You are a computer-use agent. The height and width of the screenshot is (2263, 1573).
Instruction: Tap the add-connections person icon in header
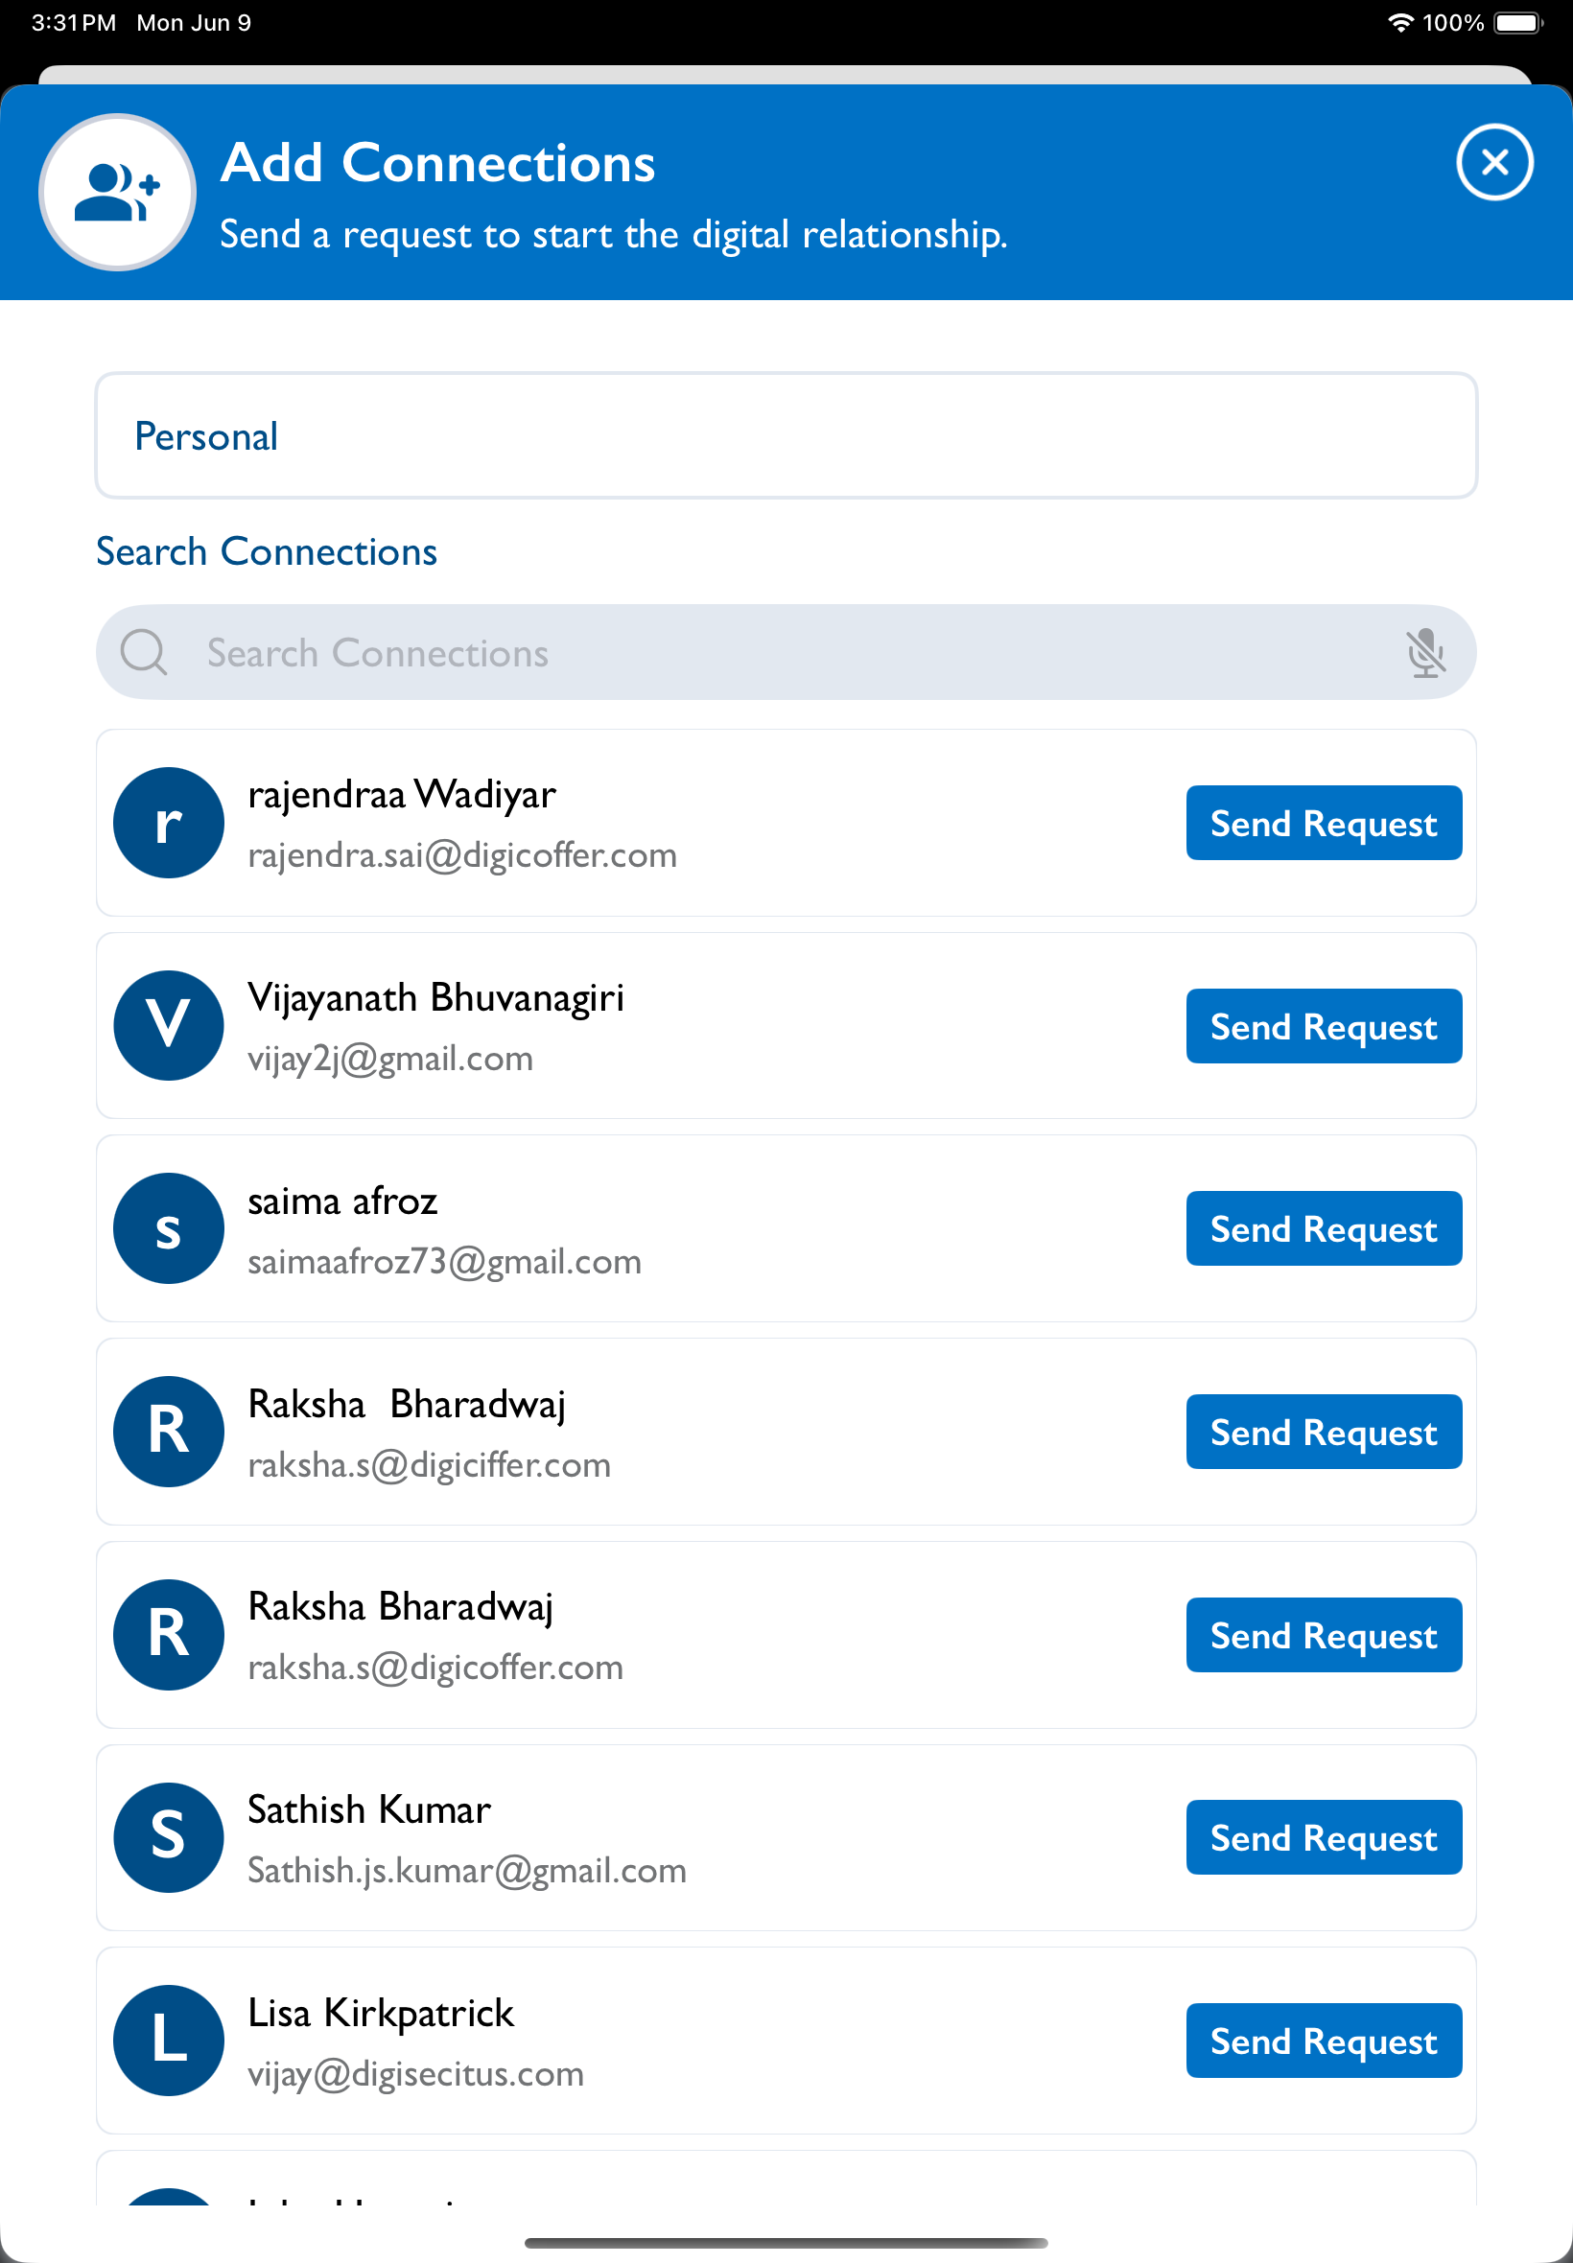point(117,192)
